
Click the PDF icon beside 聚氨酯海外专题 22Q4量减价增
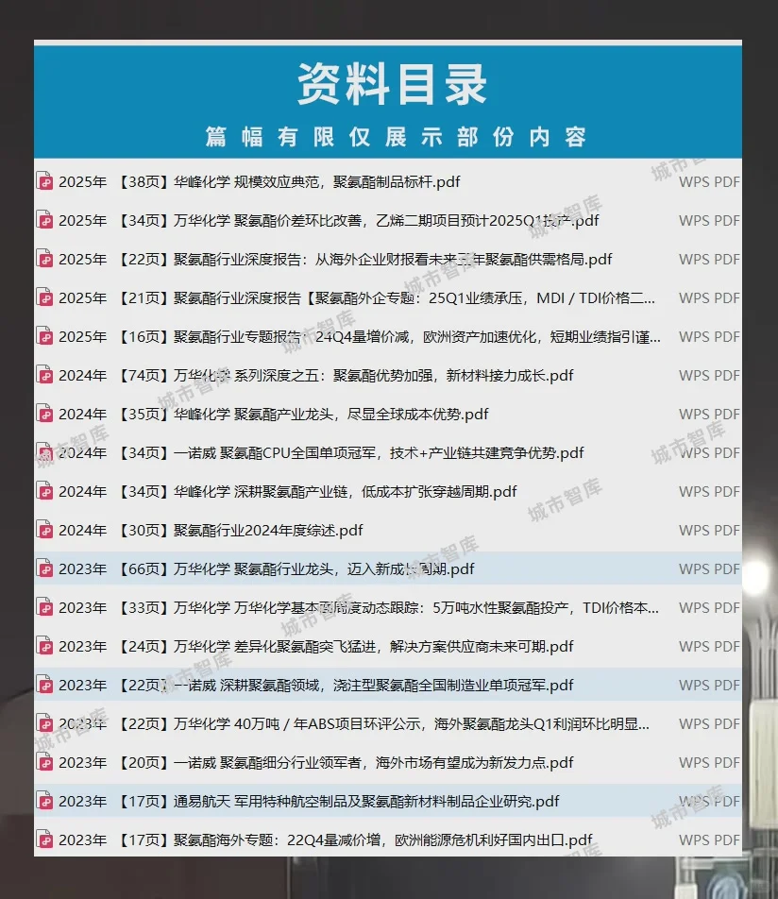click(x=44, y=840)
